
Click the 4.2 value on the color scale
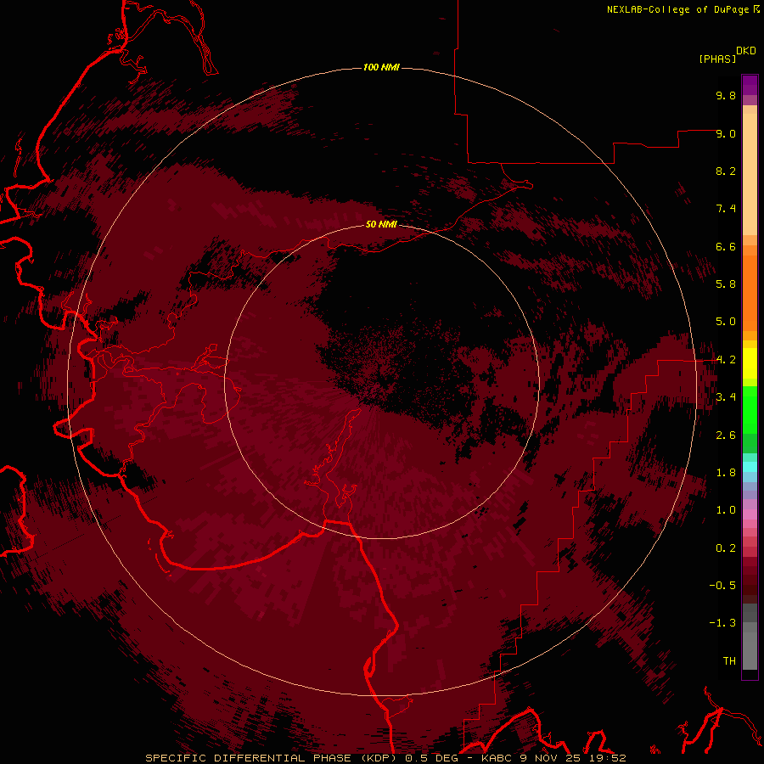click(x=726, y=360)
